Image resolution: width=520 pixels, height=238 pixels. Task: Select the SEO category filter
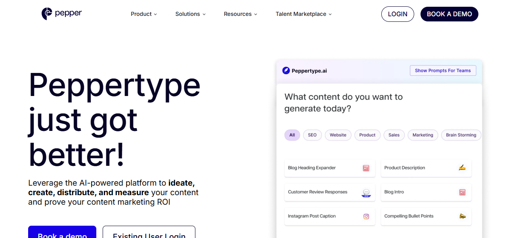pos(312,135)
